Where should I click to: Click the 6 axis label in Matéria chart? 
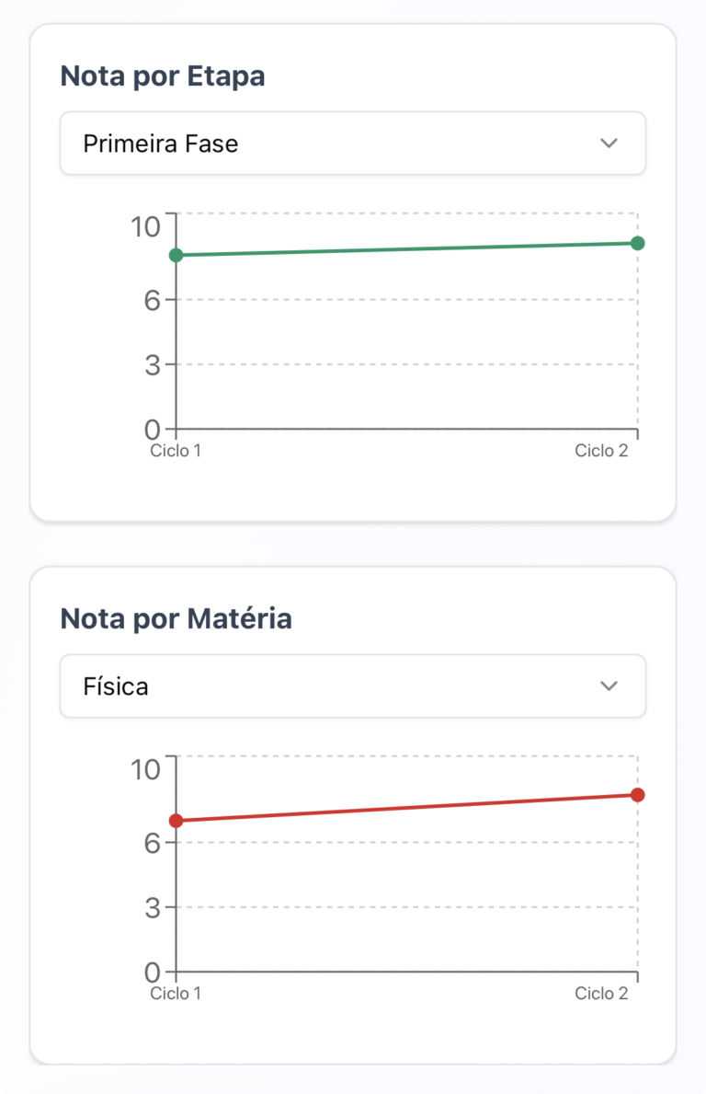click(x=153, y=843)
